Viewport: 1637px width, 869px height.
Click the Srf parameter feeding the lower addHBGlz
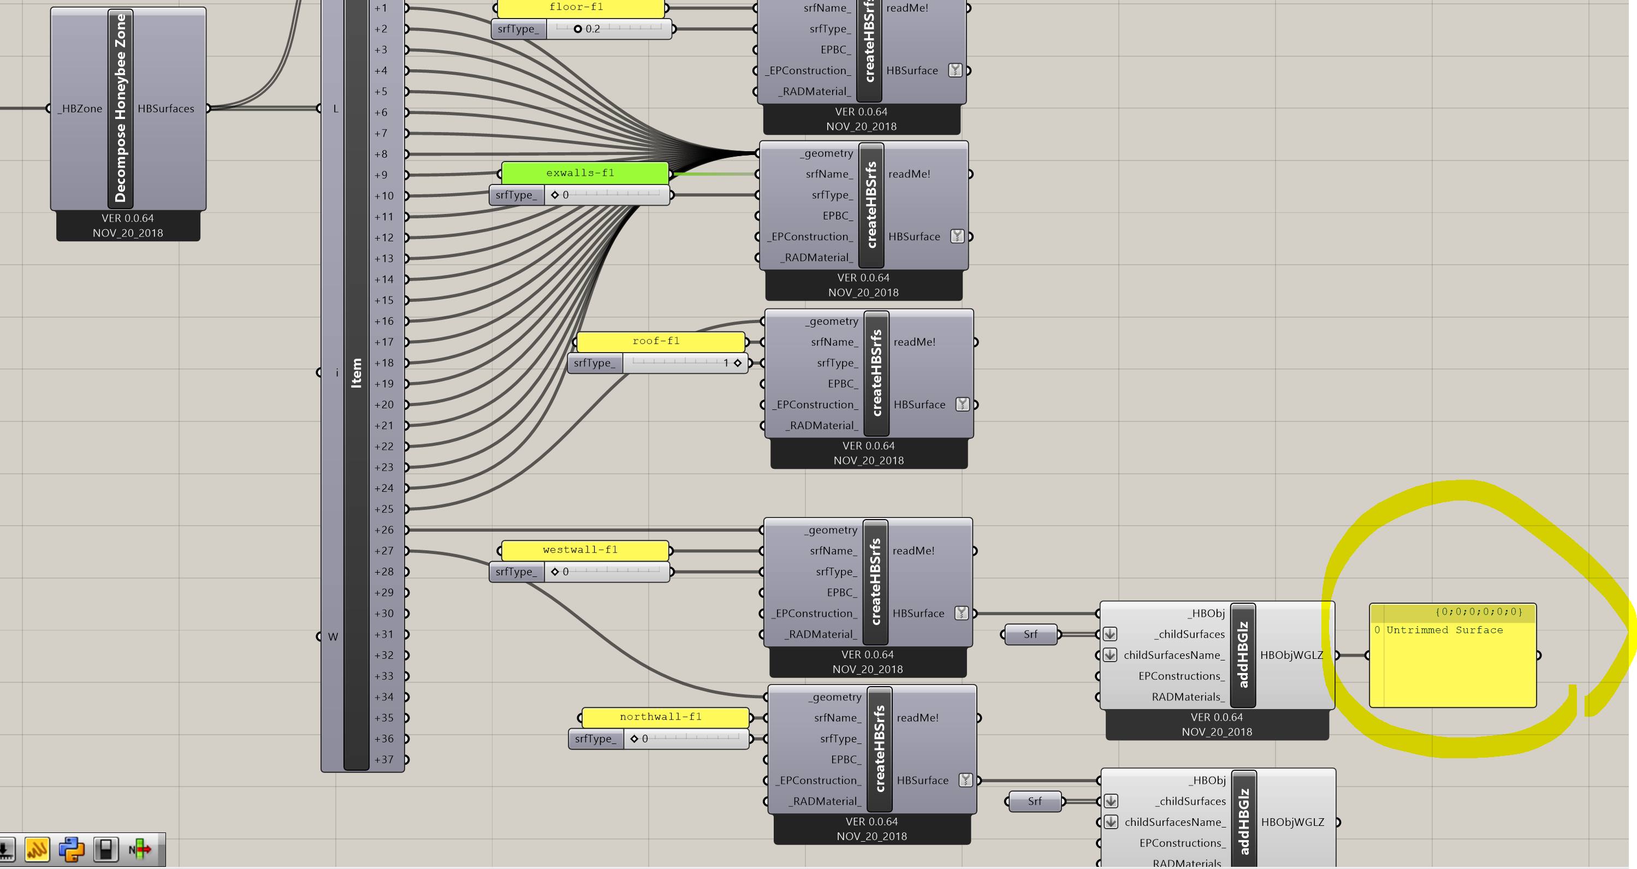(1035, 801)
